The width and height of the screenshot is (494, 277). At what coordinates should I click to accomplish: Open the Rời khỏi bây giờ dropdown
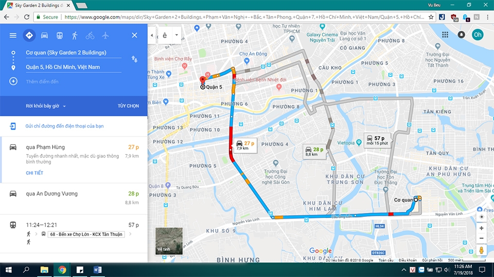(46, 106)
